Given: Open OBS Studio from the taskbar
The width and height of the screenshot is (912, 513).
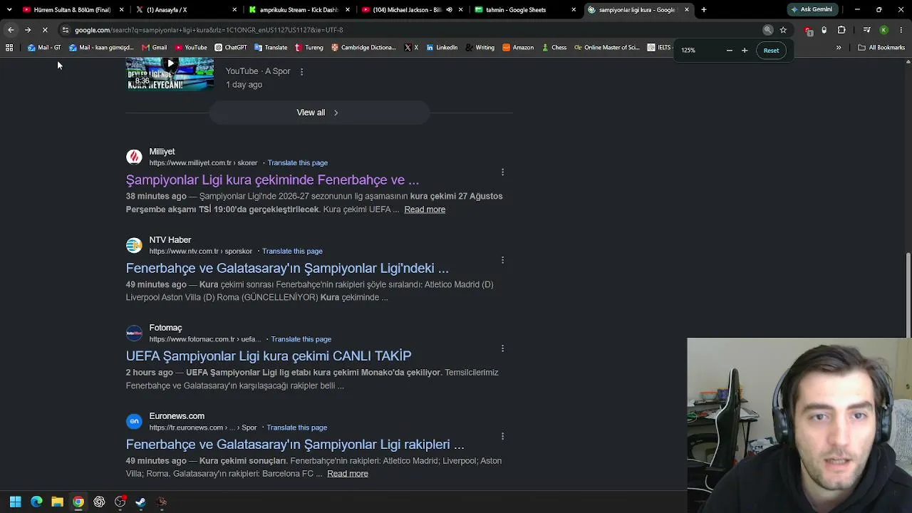Looking at the screenshot, I should coord(120,502).
